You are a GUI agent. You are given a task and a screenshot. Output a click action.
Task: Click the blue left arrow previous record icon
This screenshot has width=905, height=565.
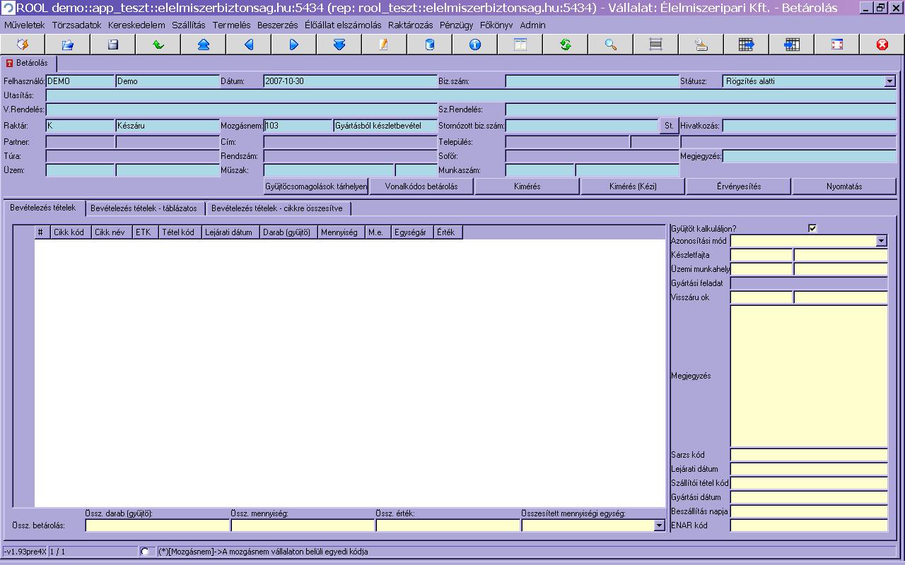point(249,44)
